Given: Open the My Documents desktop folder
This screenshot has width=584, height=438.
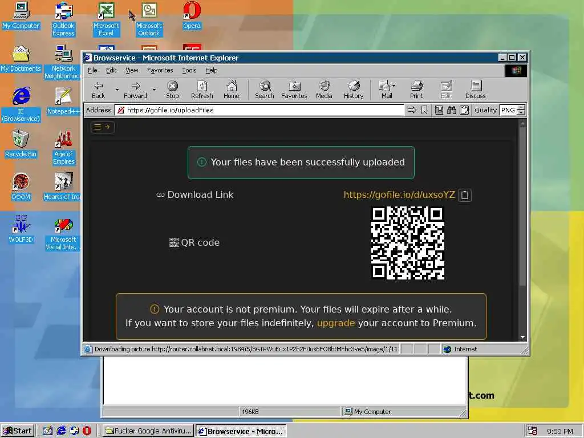Looking at the screenshot, I should [x=21, y=59].
